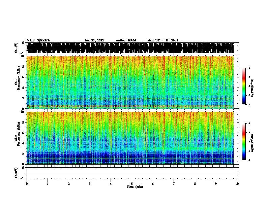Click the time-axis tick label "10"

237,184
